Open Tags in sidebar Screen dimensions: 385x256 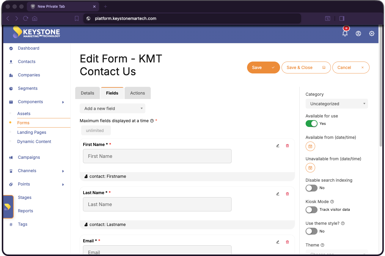23,224
